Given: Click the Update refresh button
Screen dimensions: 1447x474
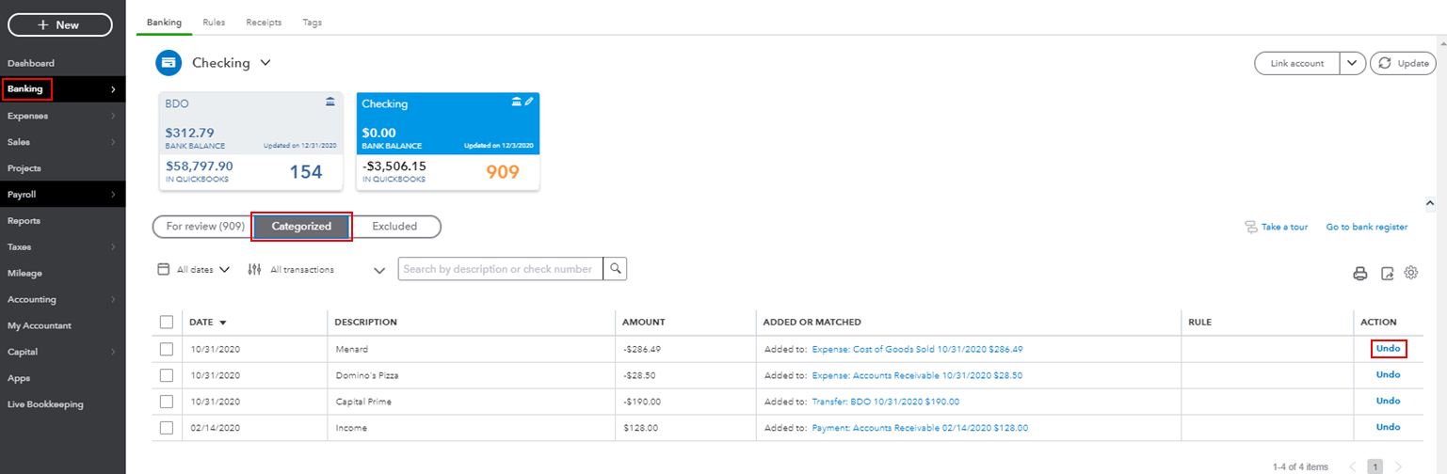Looking at the screenshot, I should tap(1403, 63).
